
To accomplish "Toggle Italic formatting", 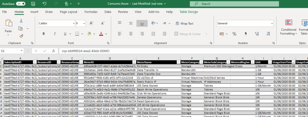I will pos(55,34).
